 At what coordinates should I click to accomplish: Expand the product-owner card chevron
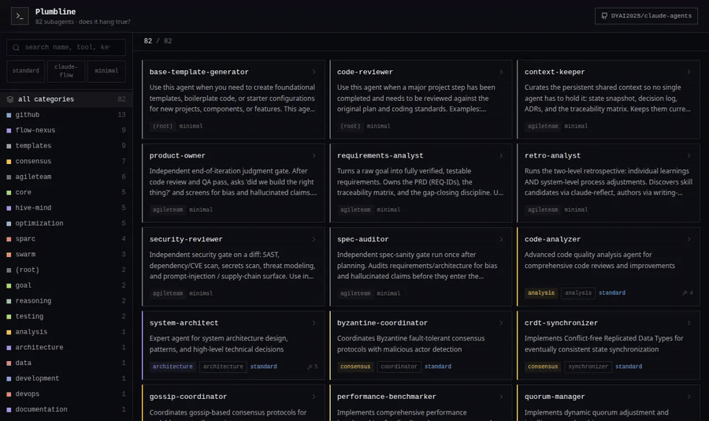[x=314, y=156]
